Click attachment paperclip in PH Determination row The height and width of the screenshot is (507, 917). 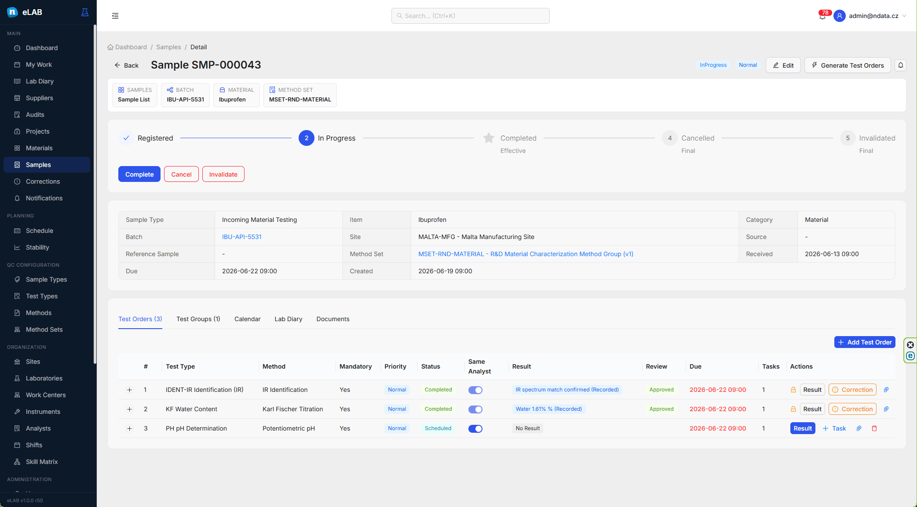click(x=859, y=428)
